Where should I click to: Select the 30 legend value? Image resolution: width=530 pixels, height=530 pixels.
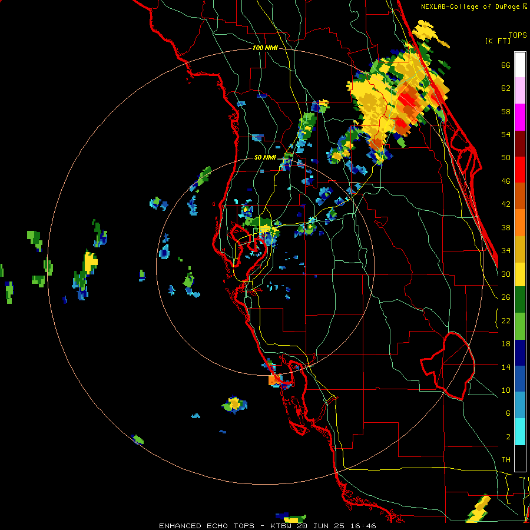[x=506, y=274]
